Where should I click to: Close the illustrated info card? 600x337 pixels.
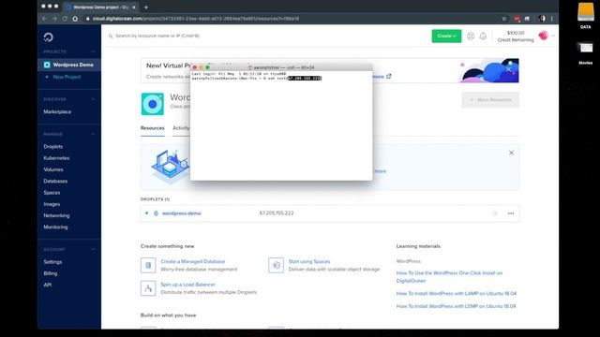coord(511,153)
